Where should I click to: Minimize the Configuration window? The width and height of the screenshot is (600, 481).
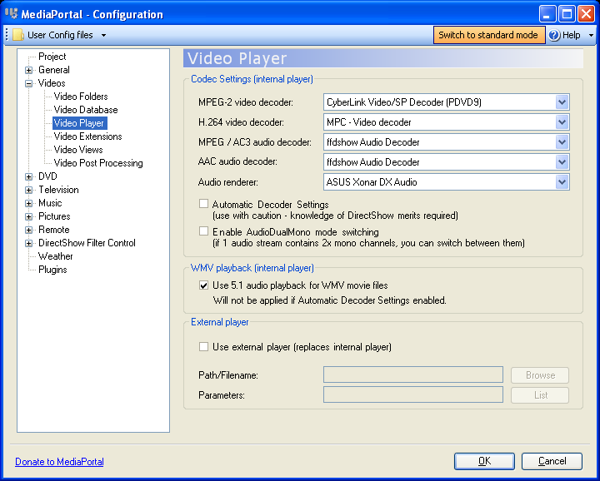[x=547, y=14]
